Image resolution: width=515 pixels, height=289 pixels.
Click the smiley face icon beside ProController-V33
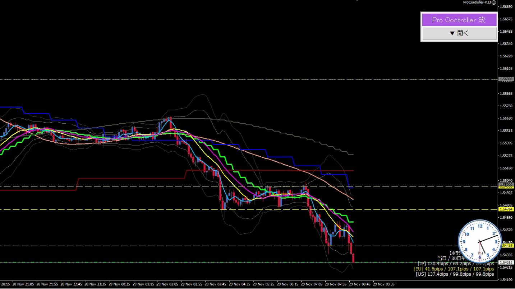coord(494,2)
